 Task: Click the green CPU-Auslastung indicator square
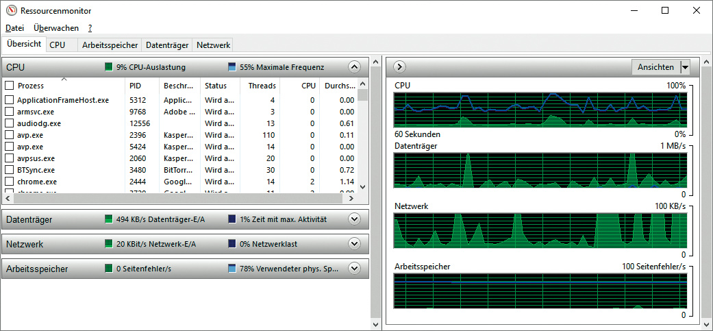pyautogui.click(x=108, y=67)
